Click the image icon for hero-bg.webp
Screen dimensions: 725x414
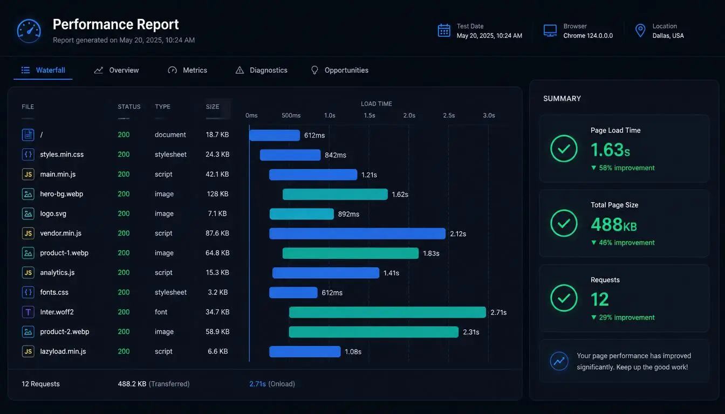(28, 194)
